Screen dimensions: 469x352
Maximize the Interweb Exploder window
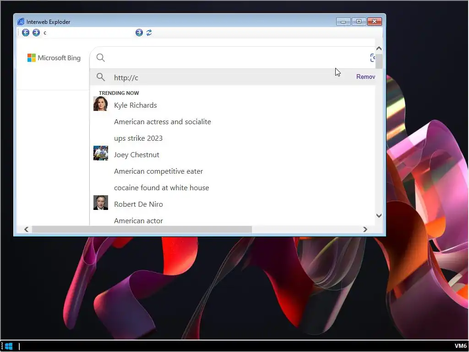(x=359, y=22)
